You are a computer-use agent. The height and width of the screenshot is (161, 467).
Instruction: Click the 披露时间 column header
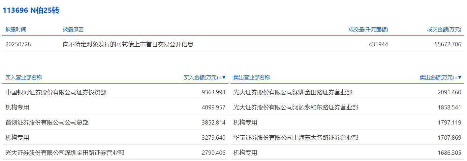coord(16,30)
